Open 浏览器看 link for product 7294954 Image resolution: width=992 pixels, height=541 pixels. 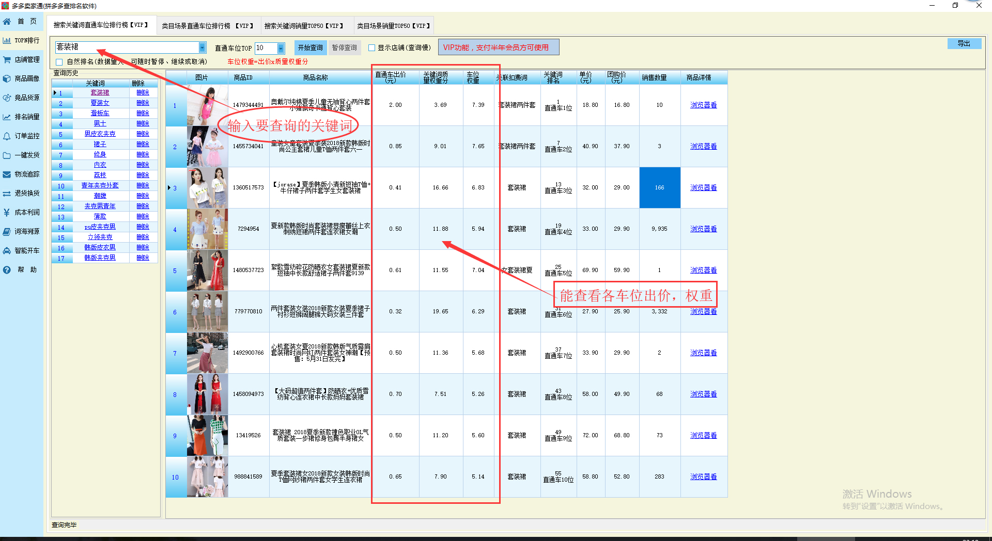(x=703, y=229)
